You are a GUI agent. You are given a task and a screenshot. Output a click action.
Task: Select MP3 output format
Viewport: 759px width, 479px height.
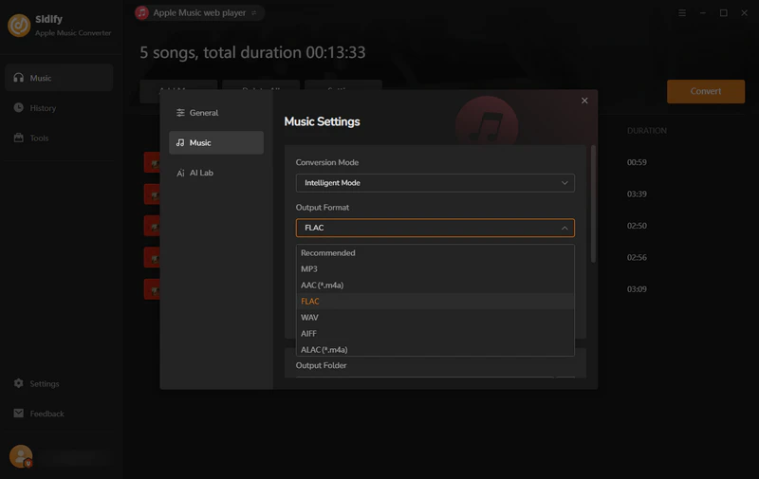point(435,269)
